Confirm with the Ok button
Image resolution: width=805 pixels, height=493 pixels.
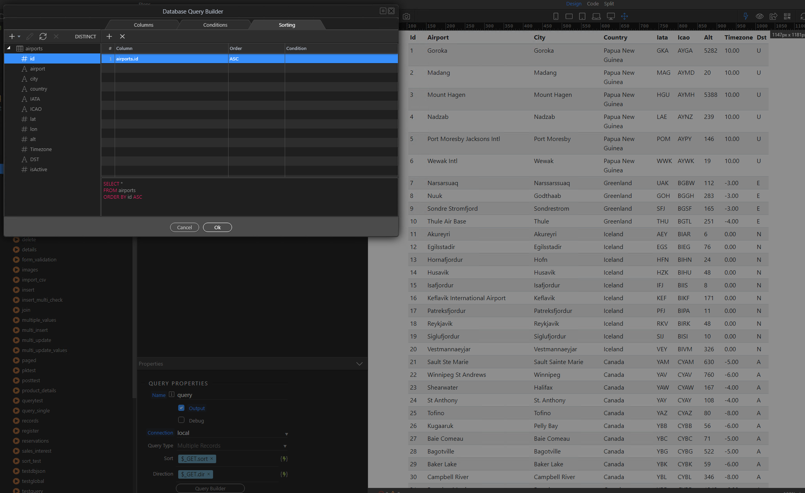[x=217, y=227]
